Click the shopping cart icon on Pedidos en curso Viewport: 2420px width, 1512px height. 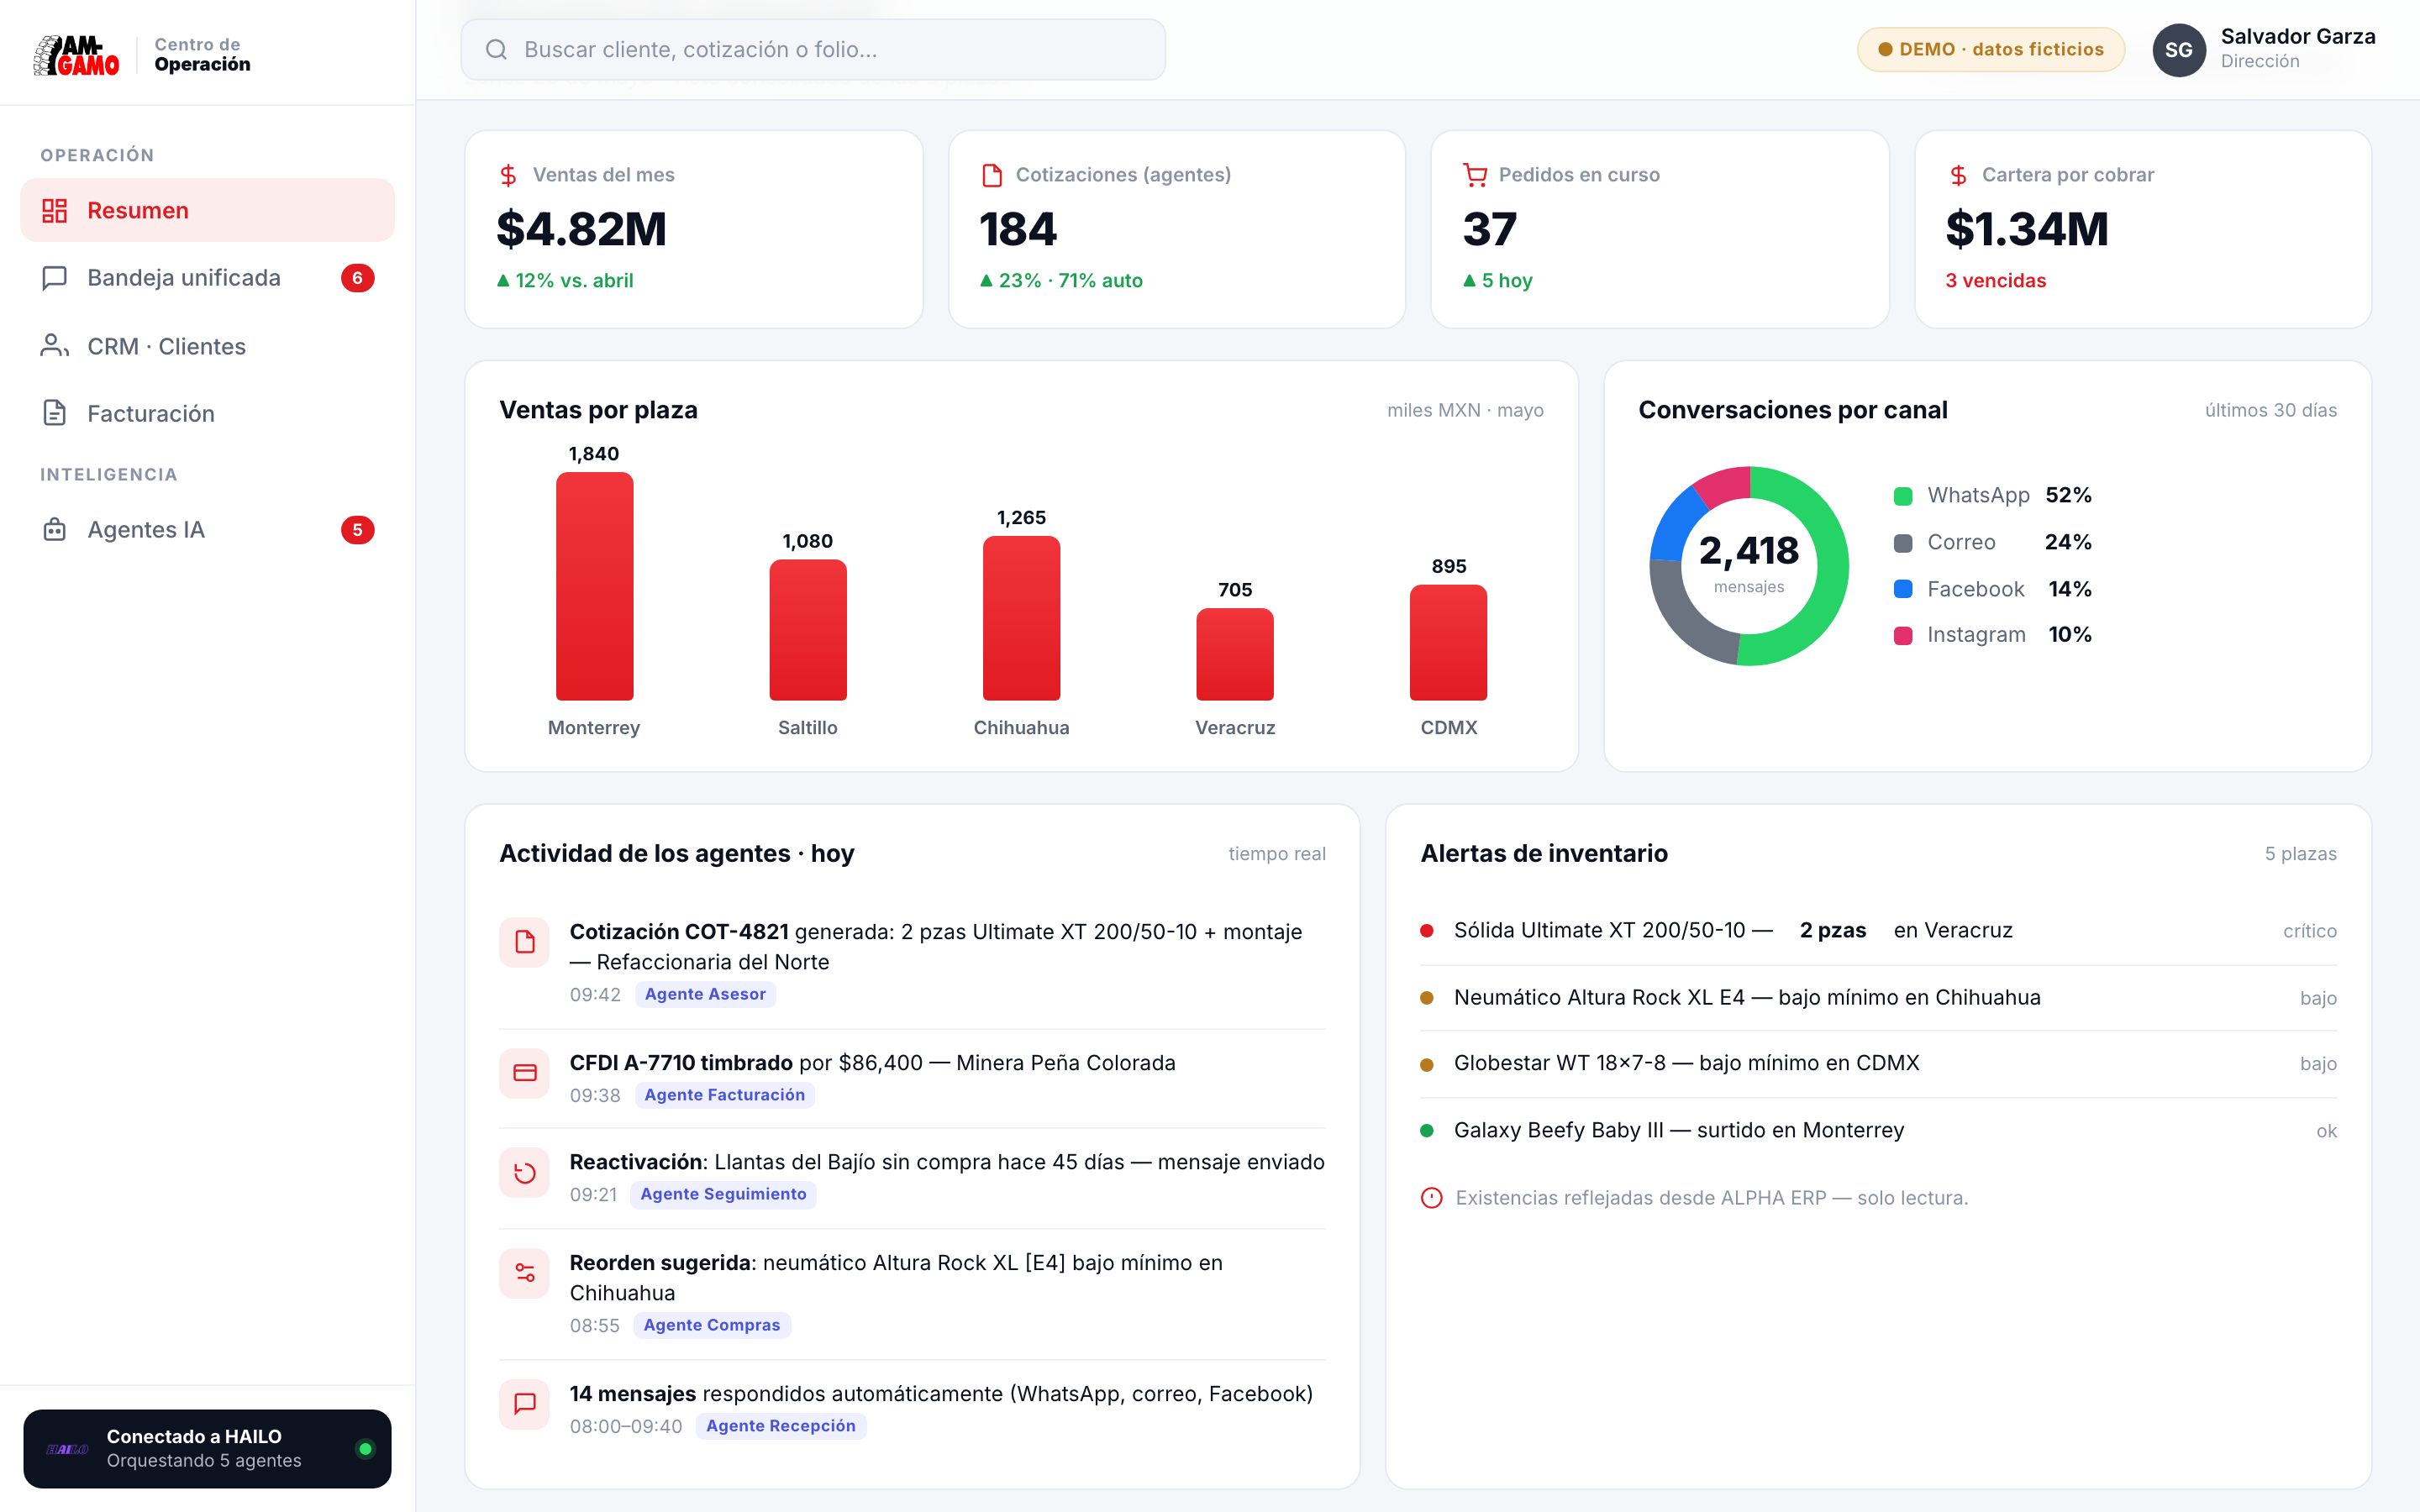pos(1475,175)
